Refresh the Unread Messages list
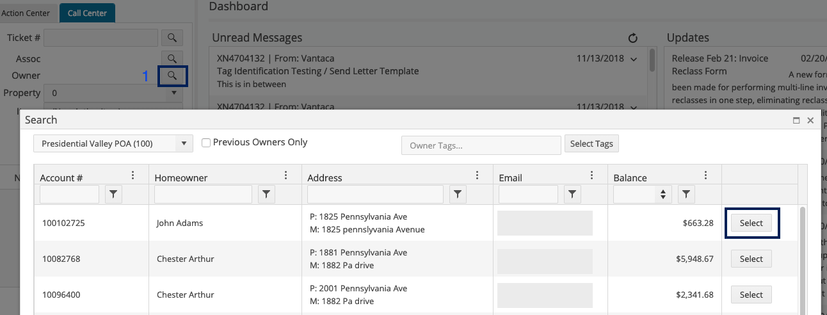The width and height of the screenshot is (827, 315). [633, 38]
